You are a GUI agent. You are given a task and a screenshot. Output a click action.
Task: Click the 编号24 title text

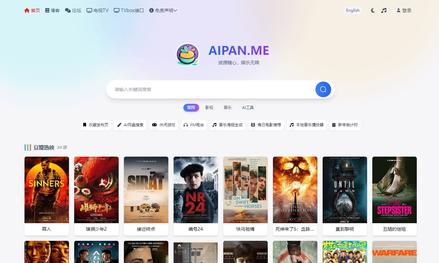pyautogui.click(x=196, y=229)
